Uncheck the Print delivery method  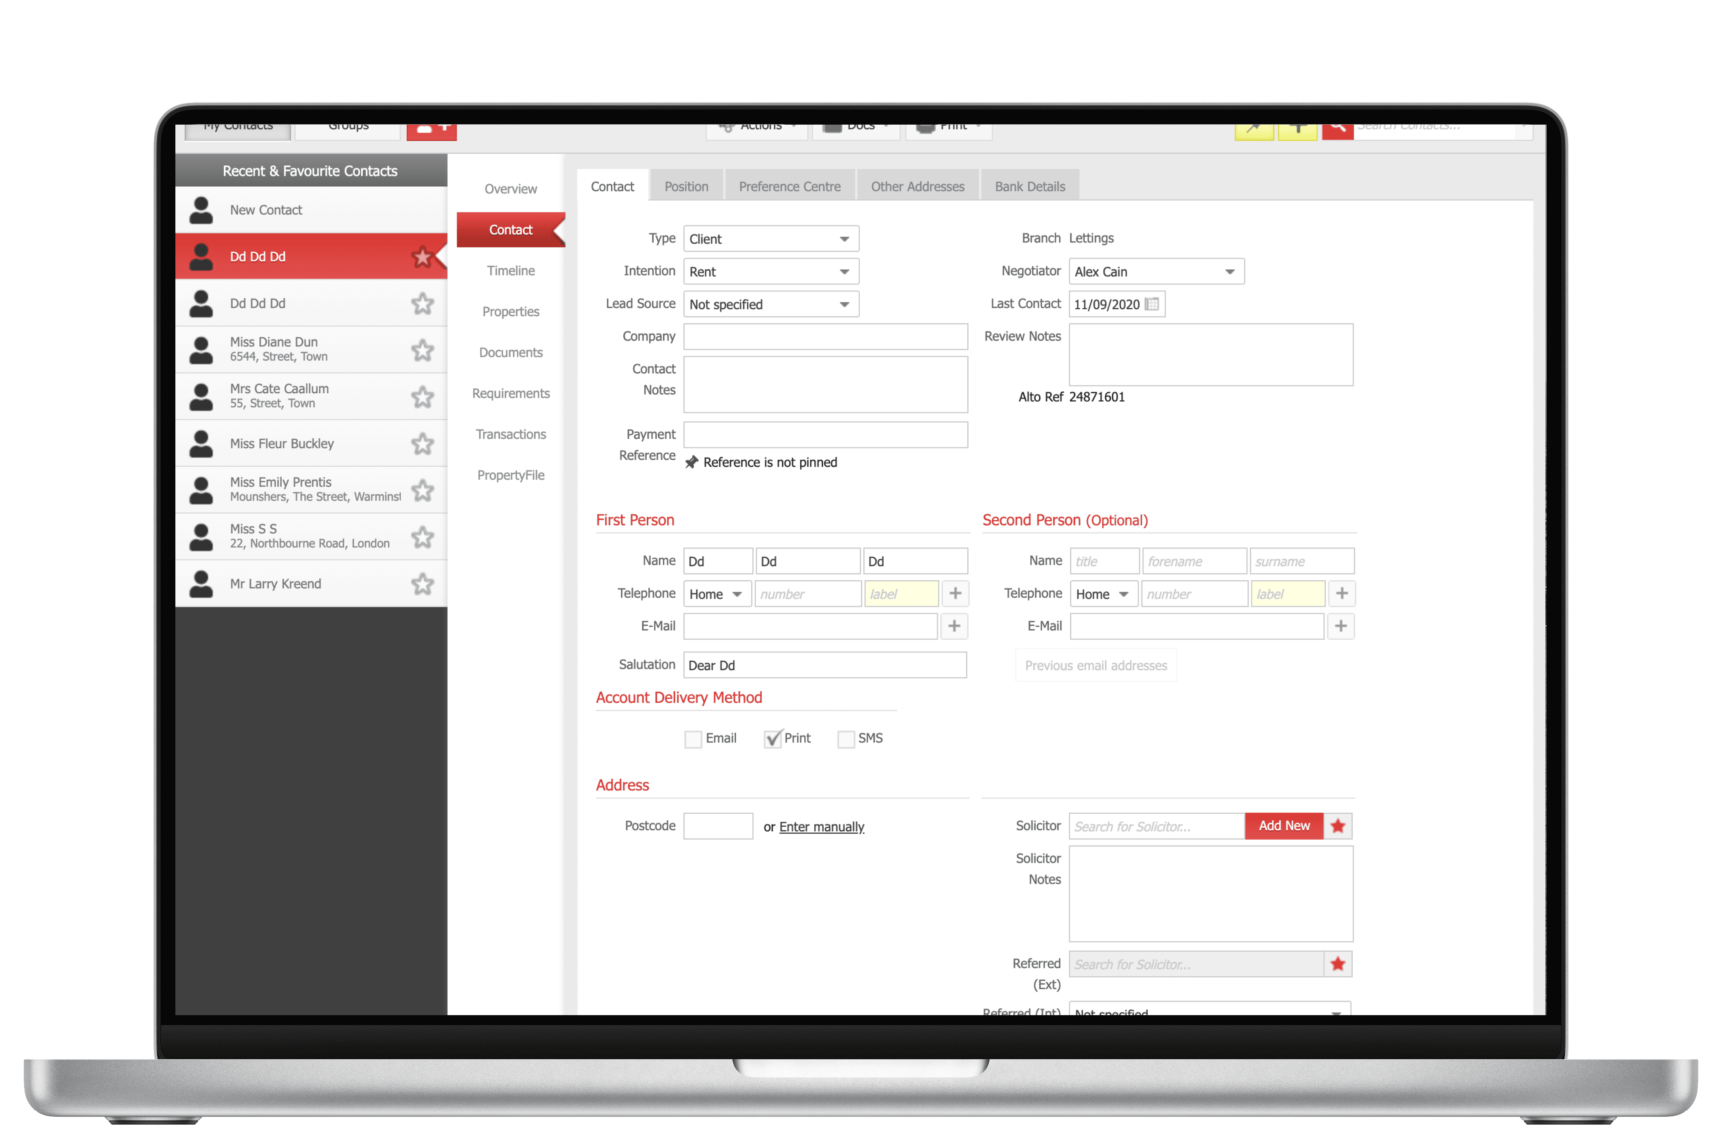[773, 739]
